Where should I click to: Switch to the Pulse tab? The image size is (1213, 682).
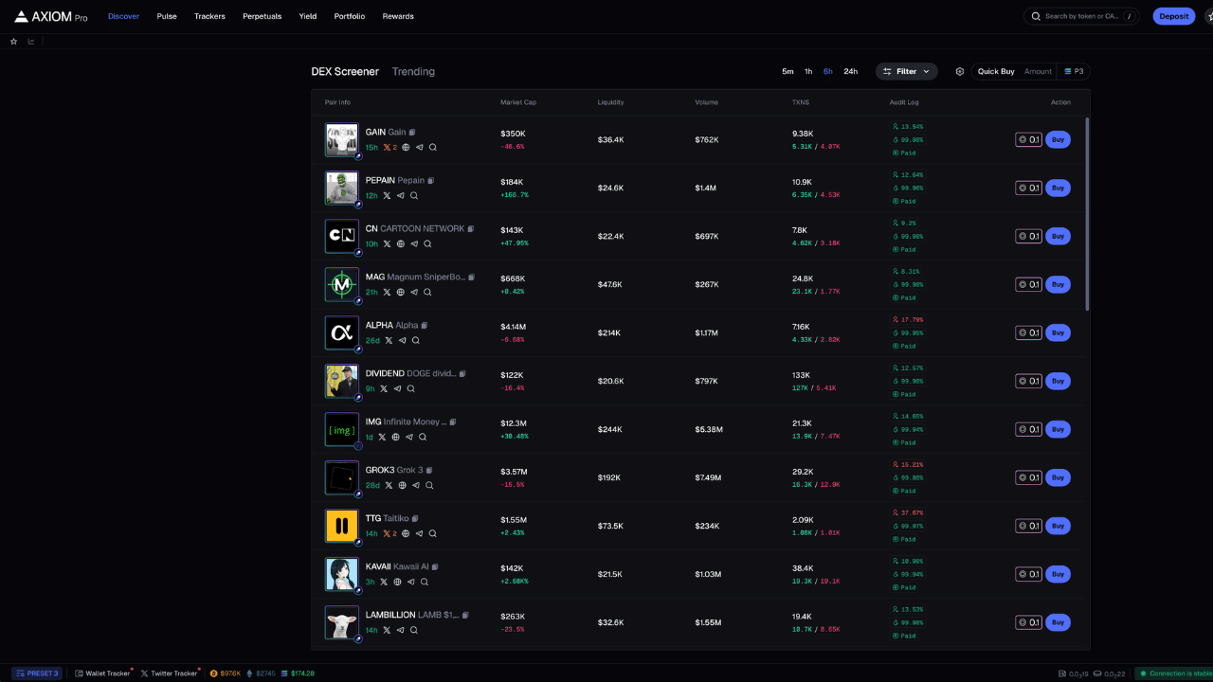(x=167, y=16)
